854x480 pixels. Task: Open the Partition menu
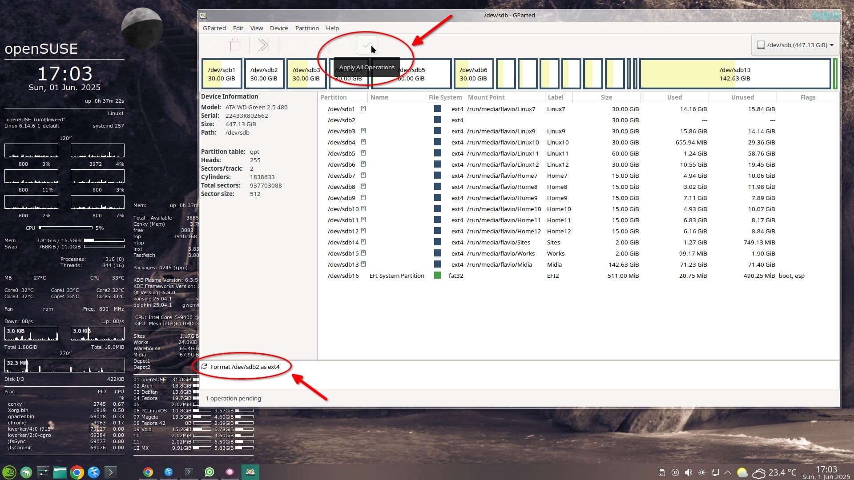307,28
